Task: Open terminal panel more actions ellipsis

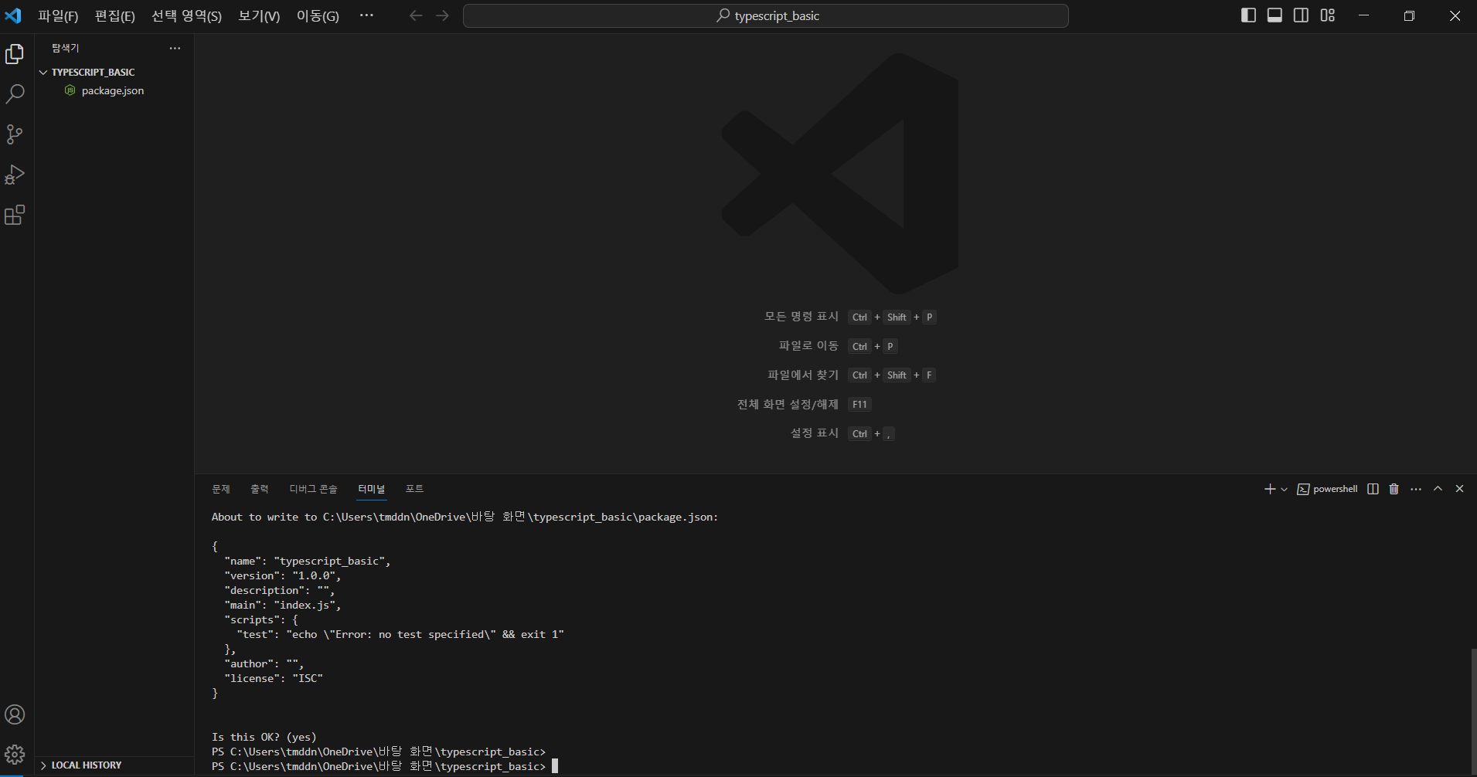Action: (1416, 489)
